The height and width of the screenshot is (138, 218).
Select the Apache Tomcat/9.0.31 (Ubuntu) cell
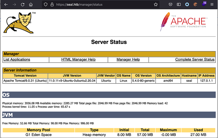point(25,81)
